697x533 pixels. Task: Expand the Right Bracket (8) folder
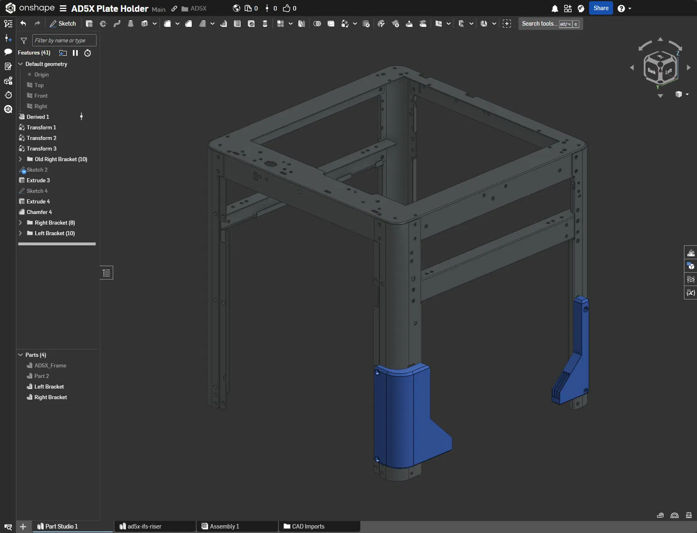coord(20,223)
